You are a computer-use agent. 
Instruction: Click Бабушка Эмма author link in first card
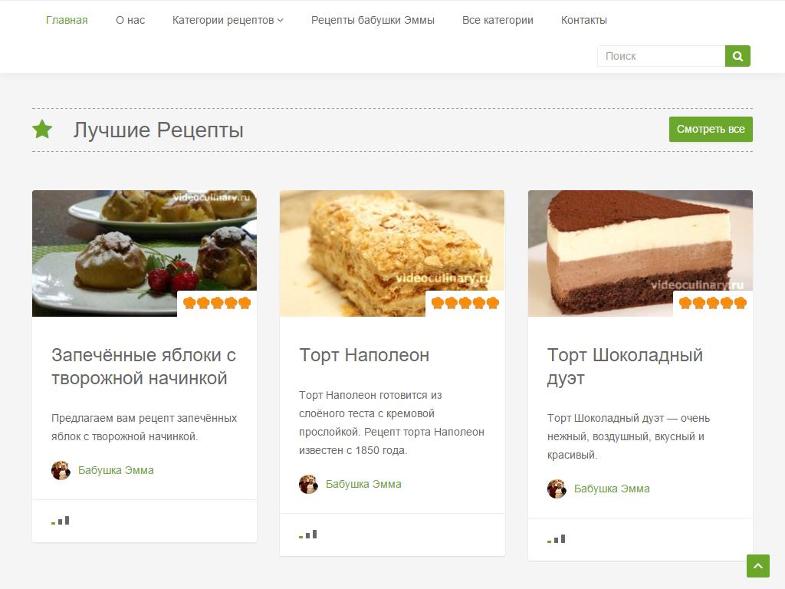coord(116,470)
